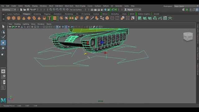Toggle textured display in viewport toolbar
The image size is (199, 112).
click(66, 27)
